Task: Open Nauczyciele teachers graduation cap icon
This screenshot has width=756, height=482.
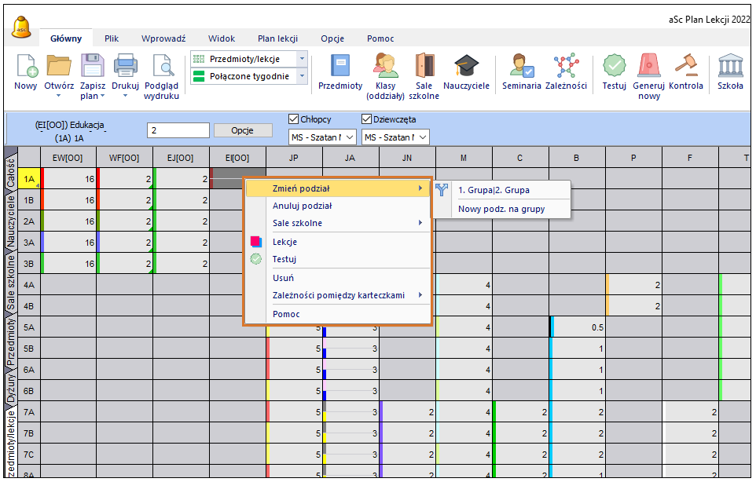Action: (x=466, y=65)
